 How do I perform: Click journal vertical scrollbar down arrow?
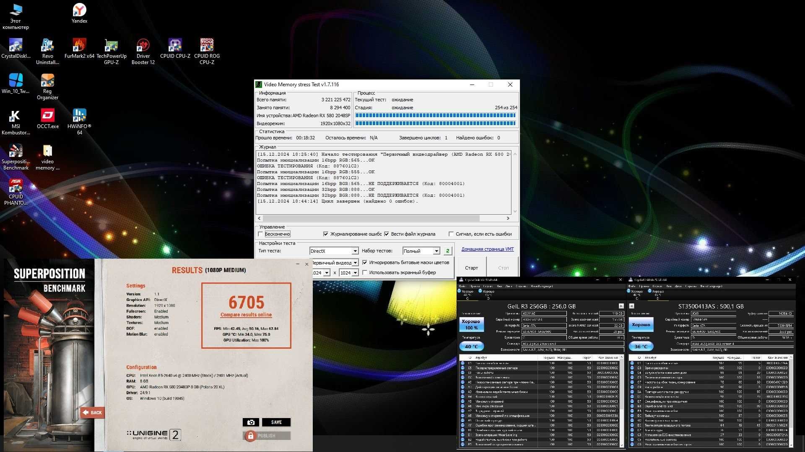(515, 211)
